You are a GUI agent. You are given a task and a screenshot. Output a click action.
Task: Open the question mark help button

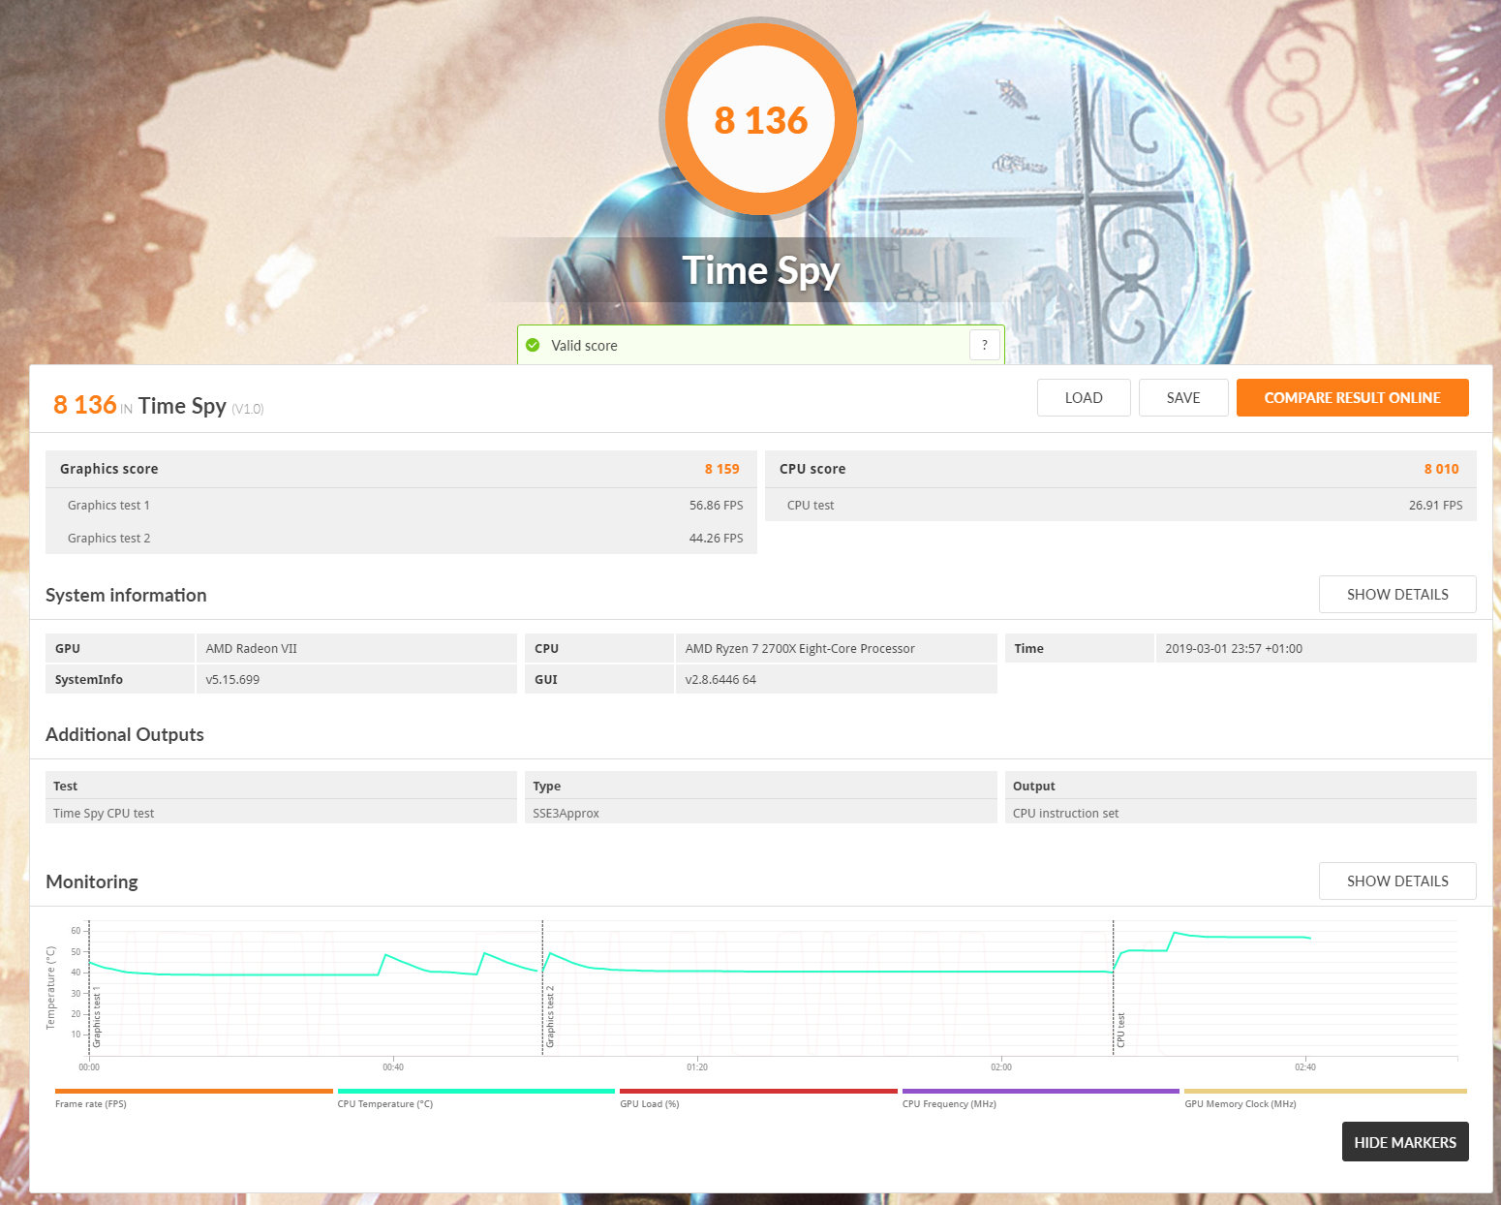click(x=985, y=345)
